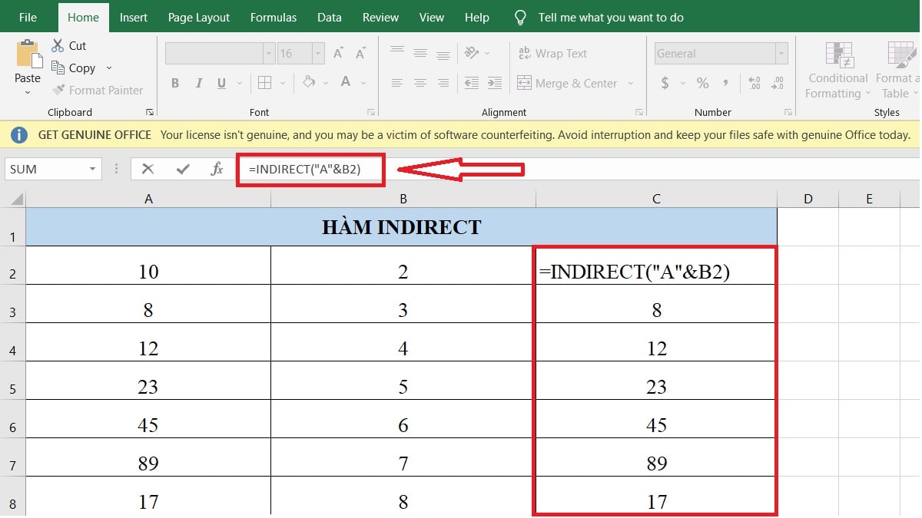Viewport: 922px width, 518px height.
Task: Click the Orientation text-angle icon
Action: 472,52
